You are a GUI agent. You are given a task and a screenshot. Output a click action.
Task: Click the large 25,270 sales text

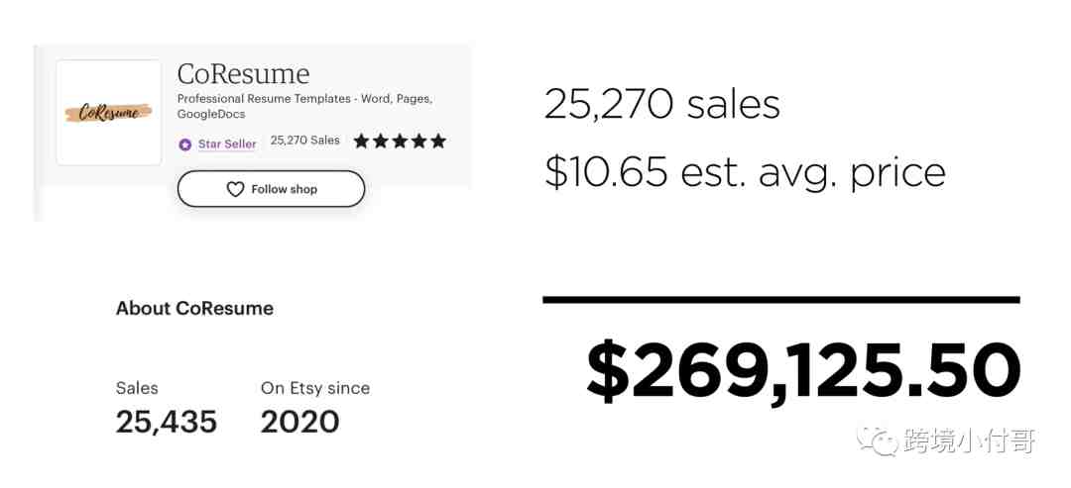click(x=661, y=105)
